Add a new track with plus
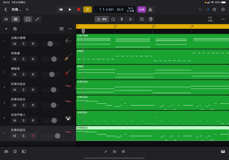This screenshot has width=229, height=160. pyautogui.click(x=6, y=29)
